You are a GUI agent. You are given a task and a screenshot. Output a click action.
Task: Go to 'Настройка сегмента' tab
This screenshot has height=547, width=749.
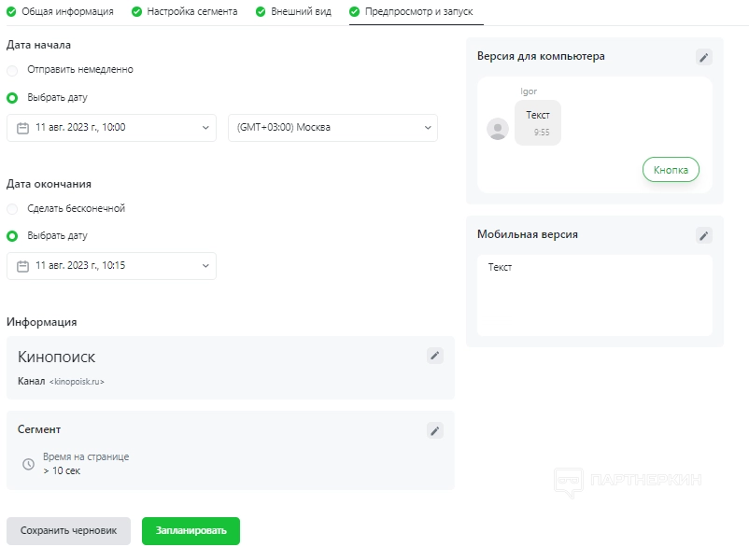click(x=185, y=12)
